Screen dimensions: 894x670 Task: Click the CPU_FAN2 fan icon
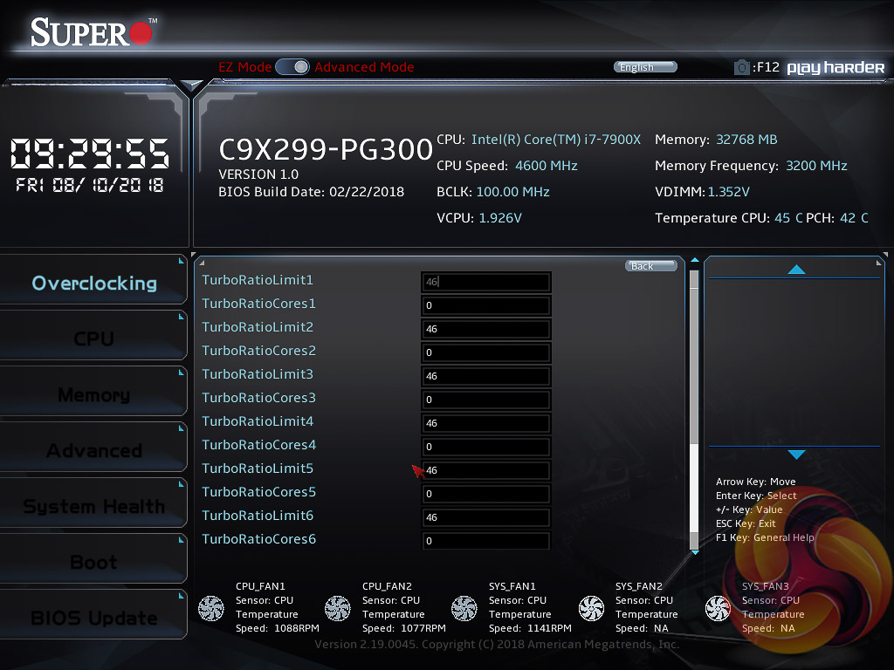click(x=338, y=608)
